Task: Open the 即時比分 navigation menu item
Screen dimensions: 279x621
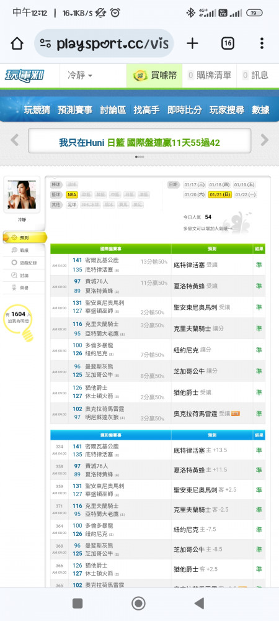Action: [185, 110]
